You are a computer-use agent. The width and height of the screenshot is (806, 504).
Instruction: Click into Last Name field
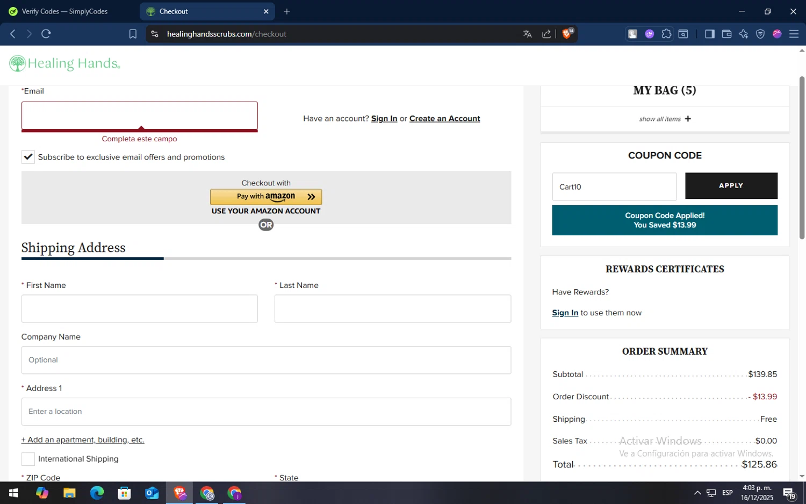392,308
